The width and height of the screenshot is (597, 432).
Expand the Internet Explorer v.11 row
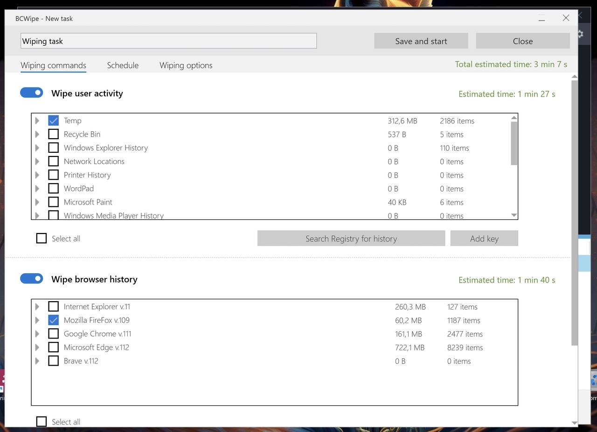37,306
